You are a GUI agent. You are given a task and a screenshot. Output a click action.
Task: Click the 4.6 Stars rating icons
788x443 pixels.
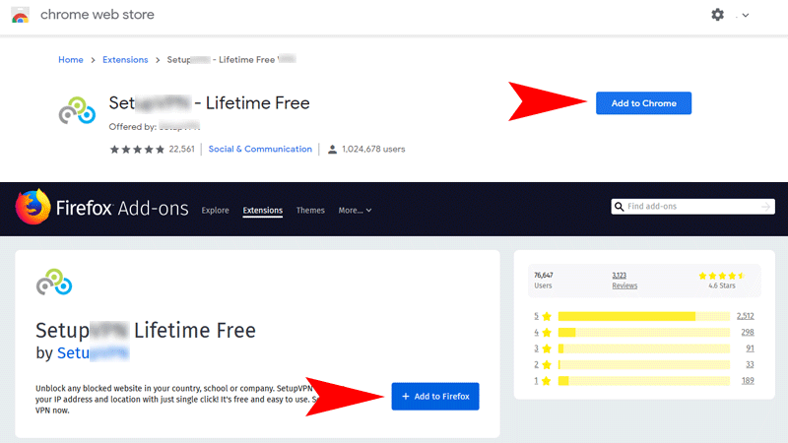[x=722, y=276]
